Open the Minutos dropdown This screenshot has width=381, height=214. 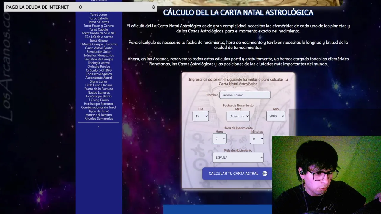click(x=257, y=139)
